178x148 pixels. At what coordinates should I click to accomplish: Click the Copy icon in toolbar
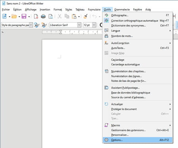pyautogui.click(x=67, y=16)
